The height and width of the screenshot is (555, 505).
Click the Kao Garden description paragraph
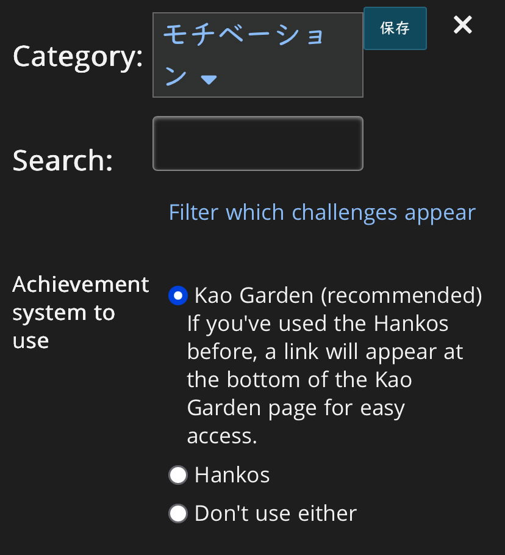coord(317,379)
